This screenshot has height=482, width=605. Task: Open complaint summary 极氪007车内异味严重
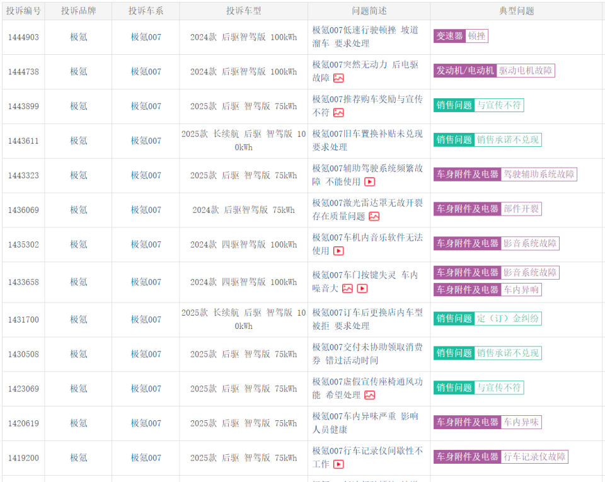tap(365, 423)
